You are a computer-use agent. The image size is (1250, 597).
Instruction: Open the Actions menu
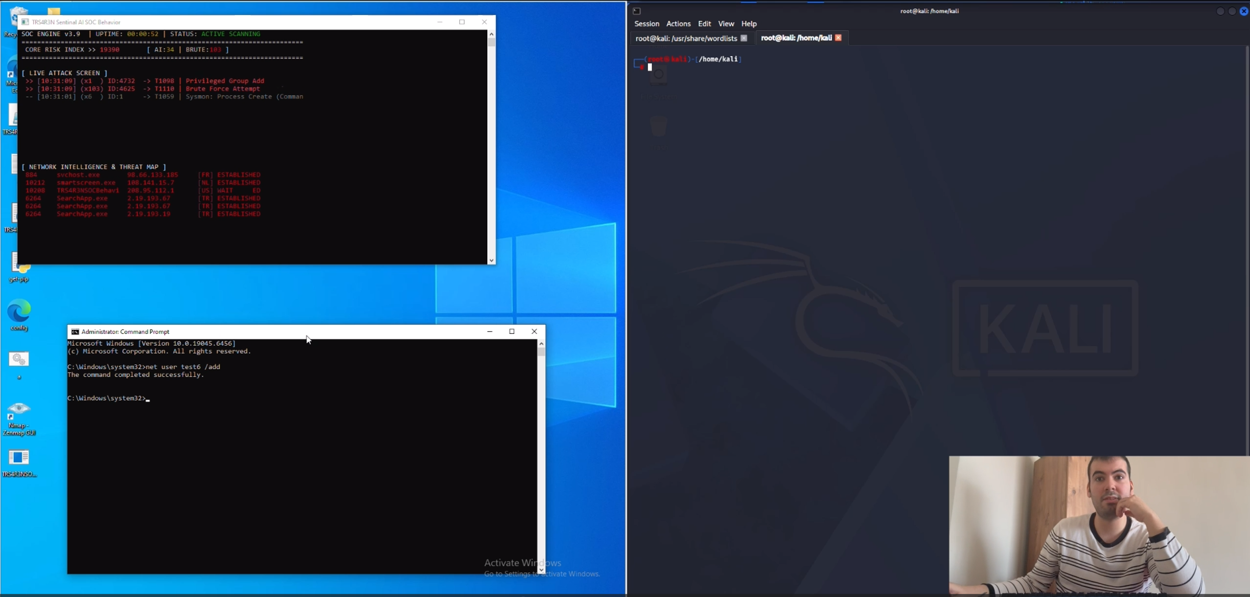coord(678,24)
